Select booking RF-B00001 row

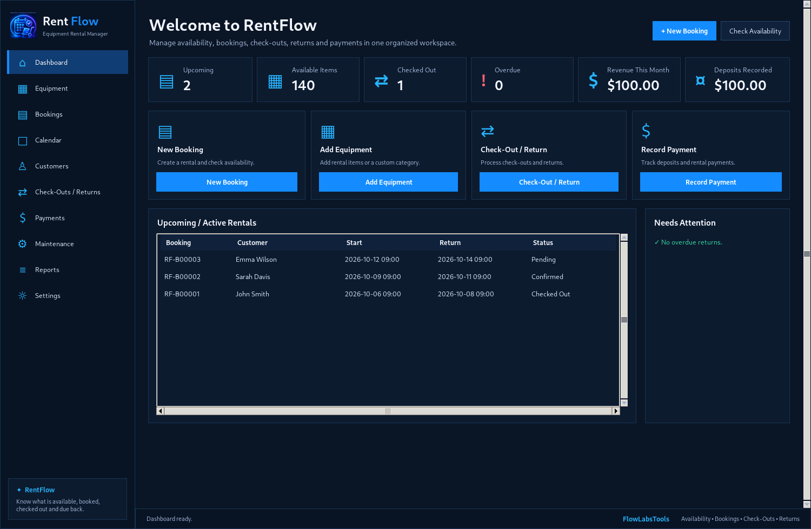click(388, 294)
